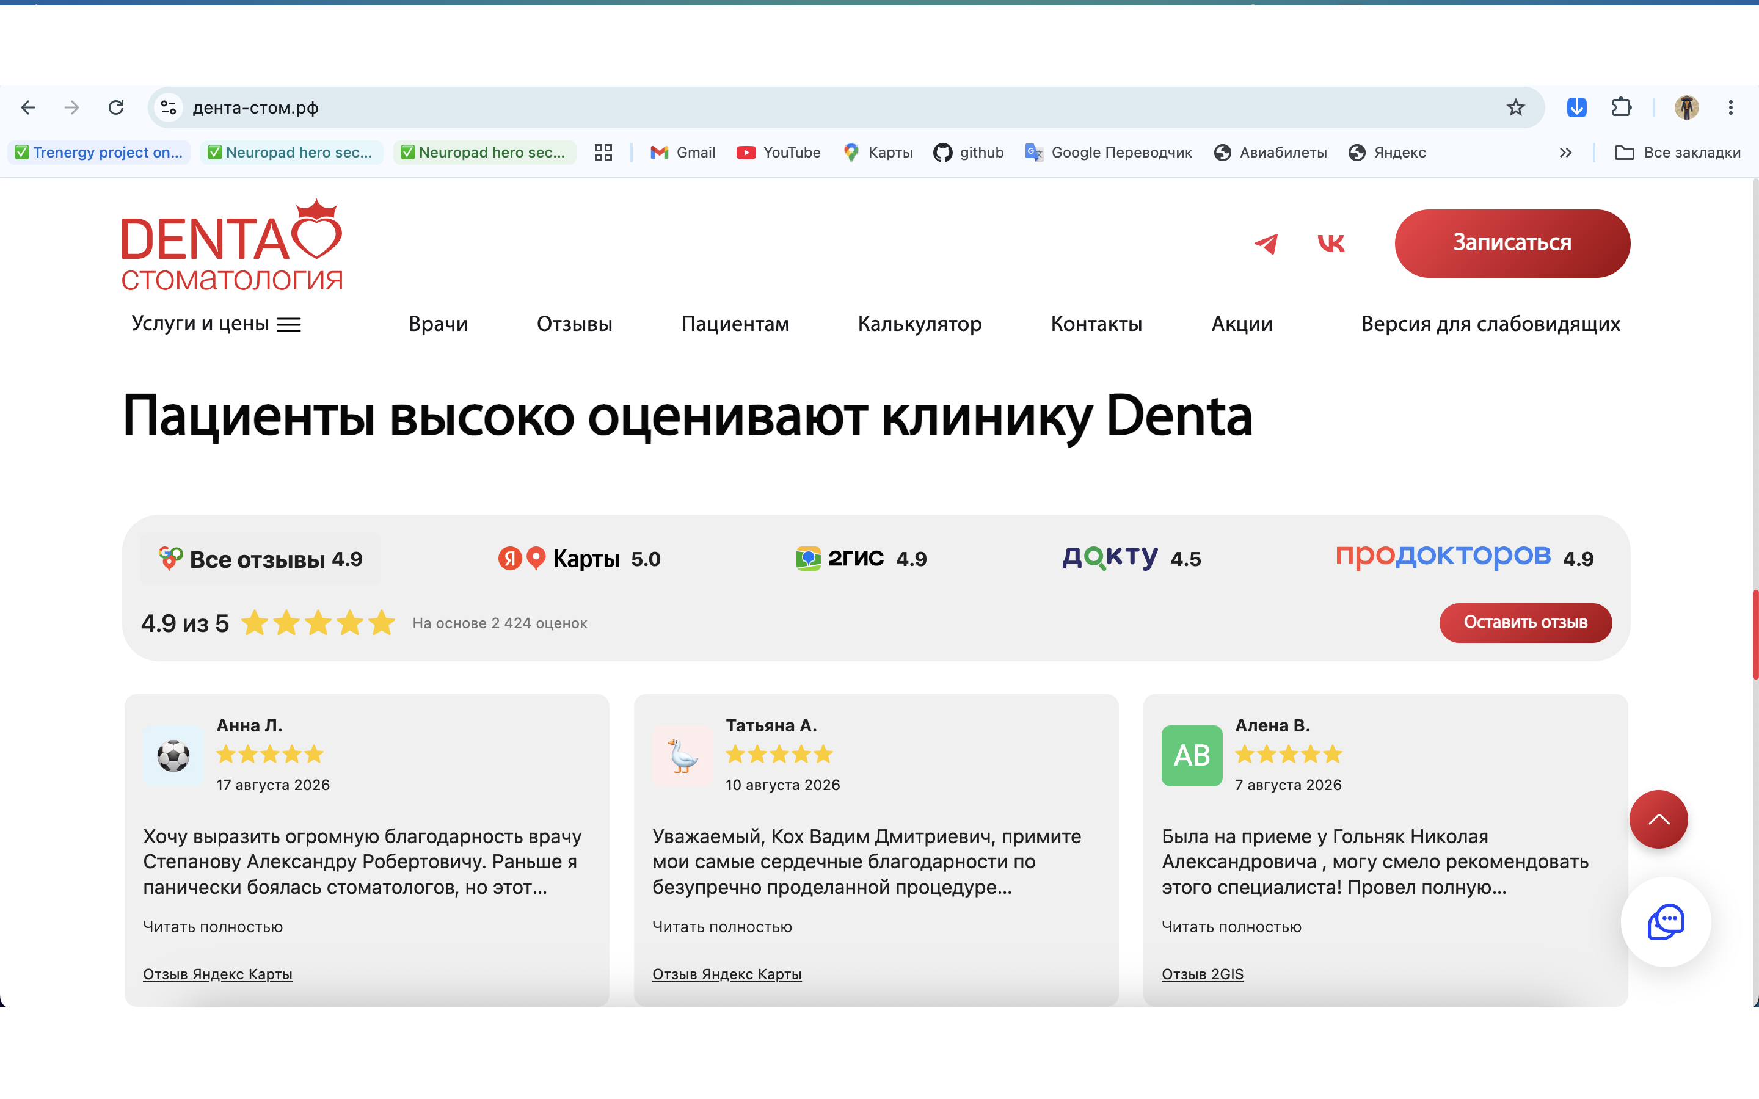
Task: Click the red scroll-to-top arrow button
Action: click(1658, 819)
